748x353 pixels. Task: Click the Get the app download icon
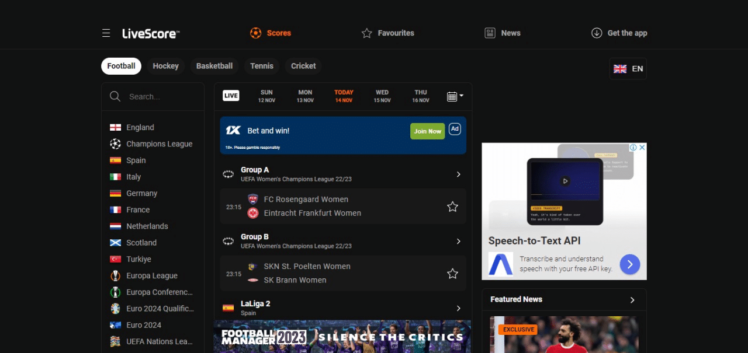click(597, 33)
